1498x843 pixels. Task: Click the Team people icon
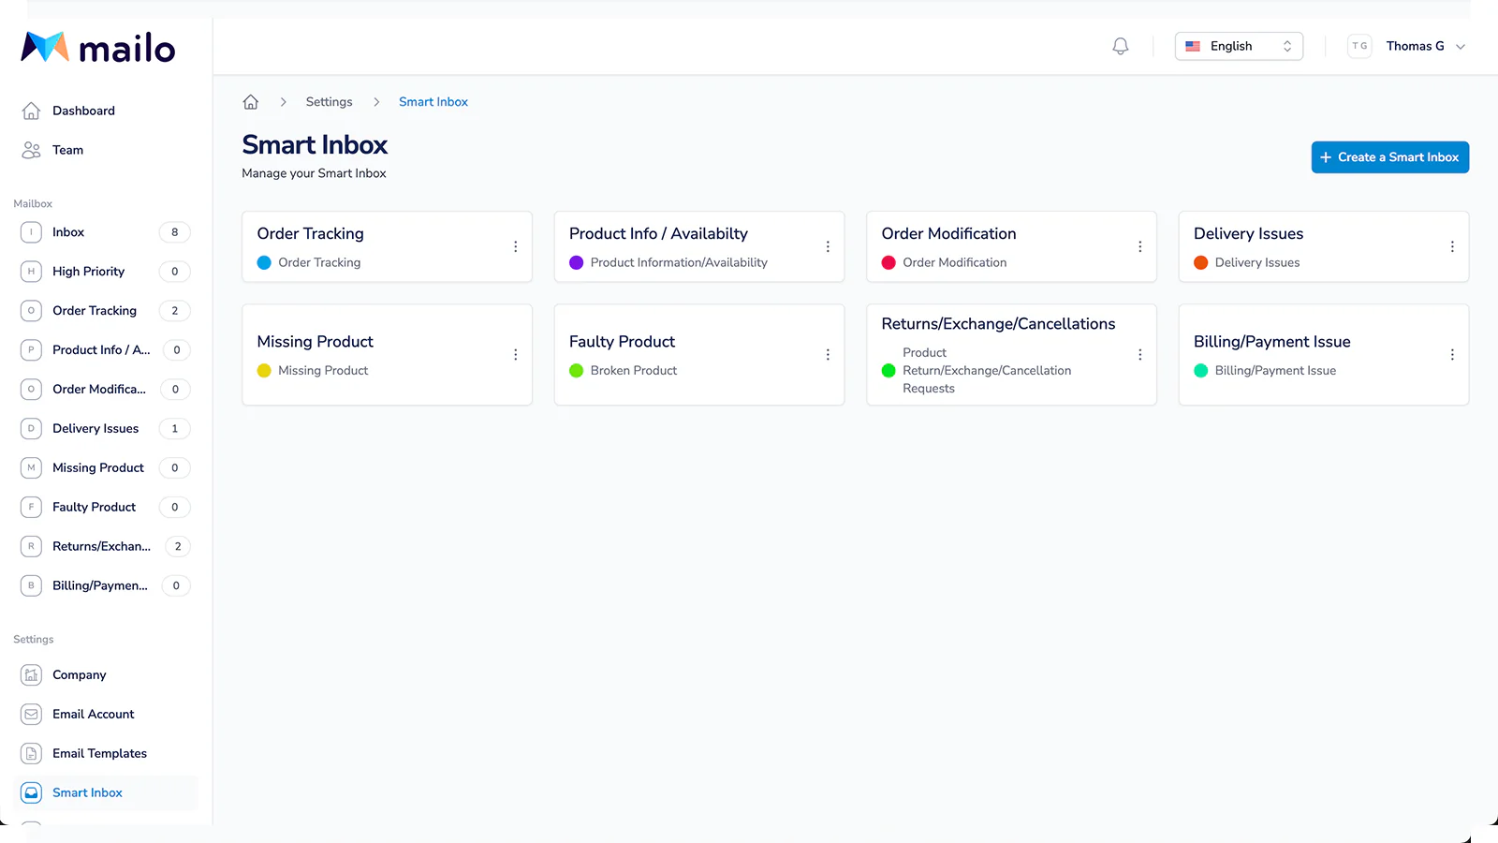click(x=31, y=150)
